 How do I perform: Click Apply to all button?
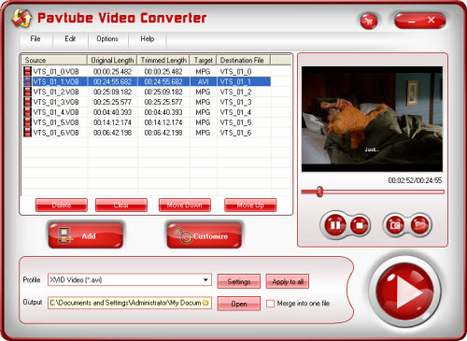[x=288, y=281]
